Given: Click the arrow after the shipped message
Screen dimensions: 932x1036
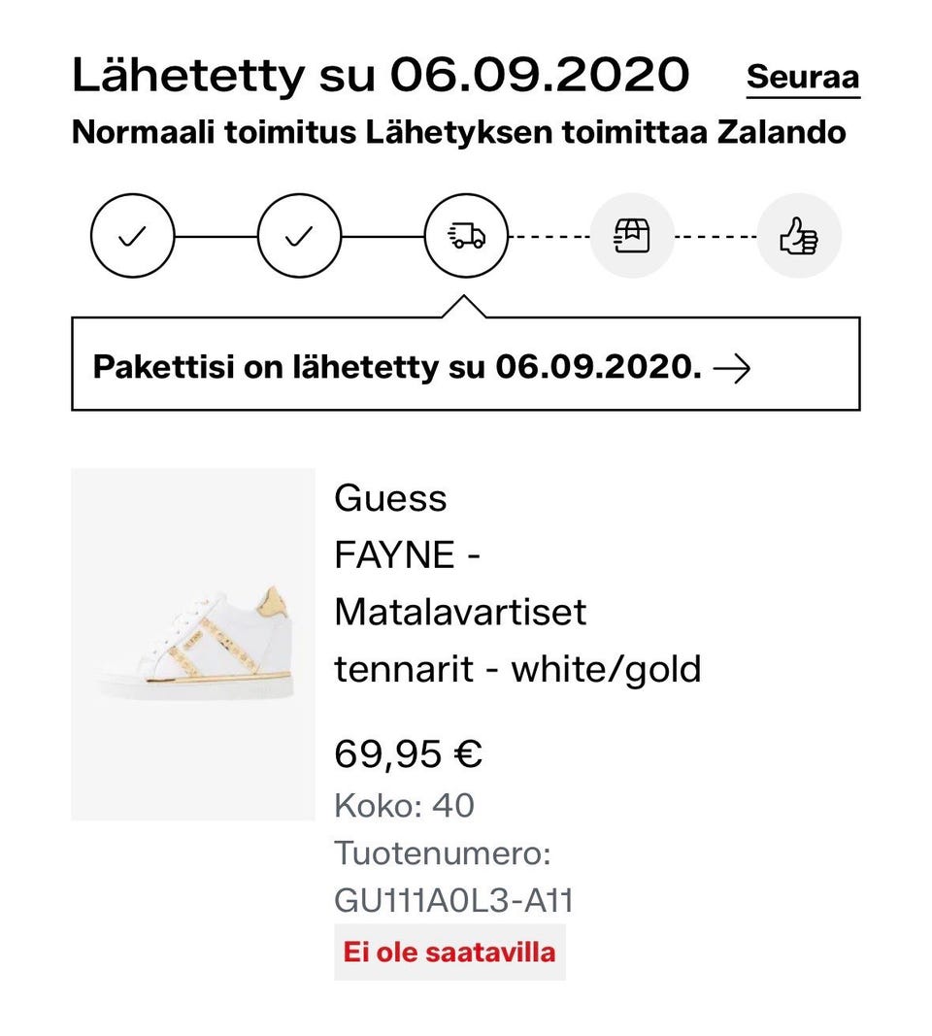Looking at the screenshot, I should coord(732,369).
